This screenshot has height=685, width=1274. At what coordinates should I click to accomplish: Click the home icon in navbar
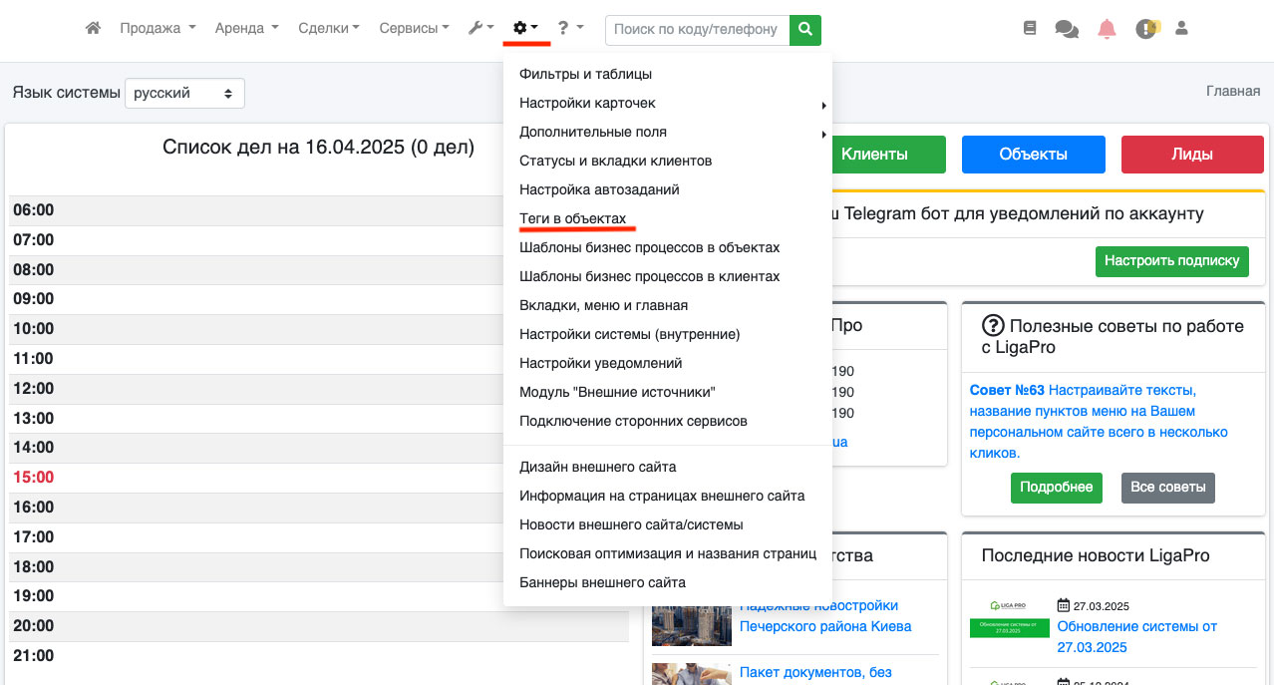click(x=93, y=29)
